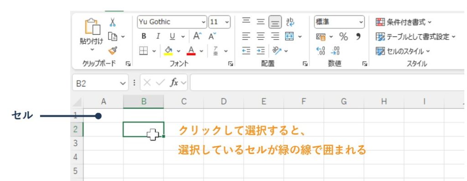
Task: Apply yellow fill color bucket
Action: tap(169, 51)
